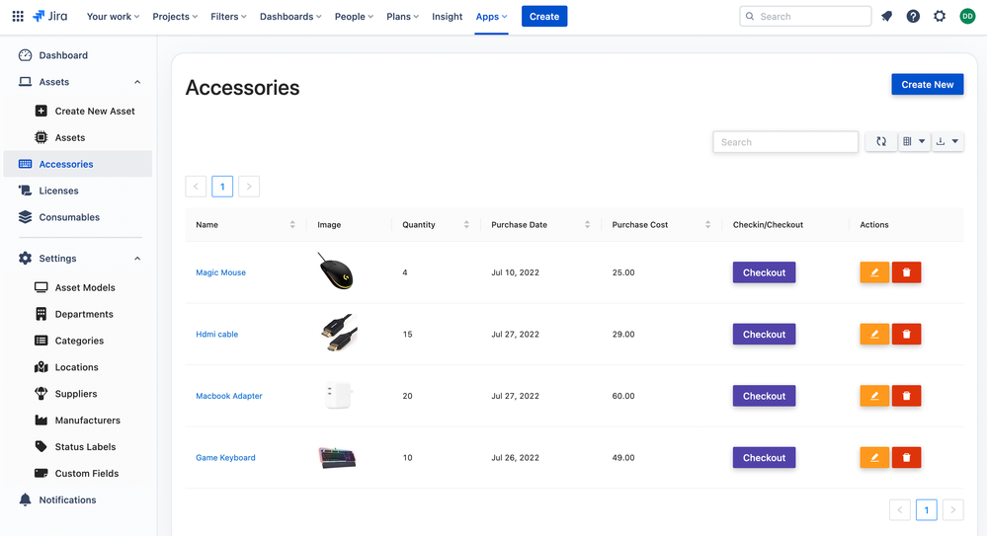This screenshot has height=536, width=987.
Task: Click the Create New button
Action: pos(927,84)
